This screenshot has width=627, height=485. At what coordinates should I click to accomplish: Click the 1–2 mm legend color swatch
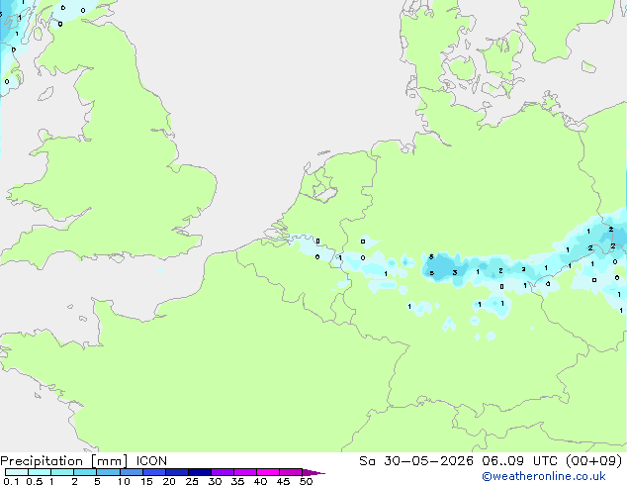(x=62, y=472)
